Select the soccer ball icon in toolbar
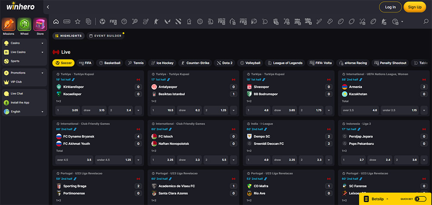 102,21
